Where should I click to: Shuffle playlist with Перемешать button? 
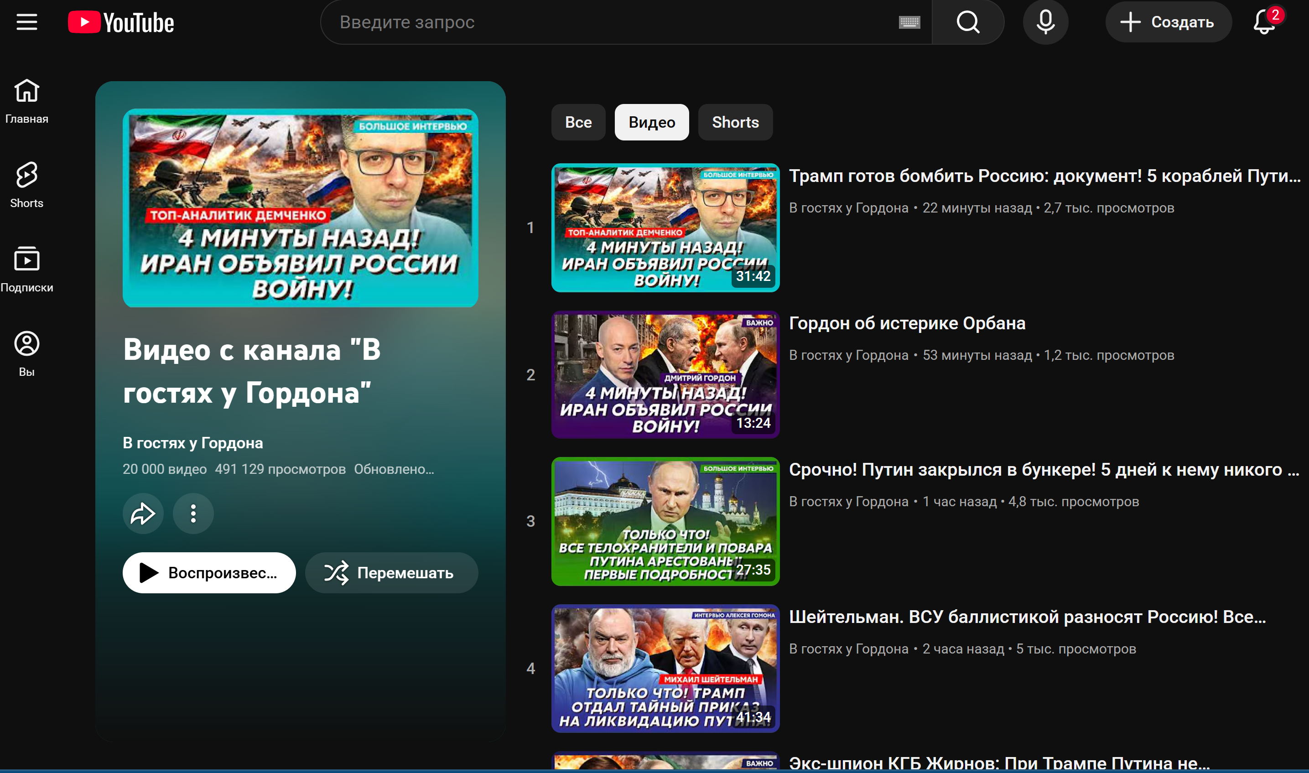pyautogui.click(x=391, y=573)
